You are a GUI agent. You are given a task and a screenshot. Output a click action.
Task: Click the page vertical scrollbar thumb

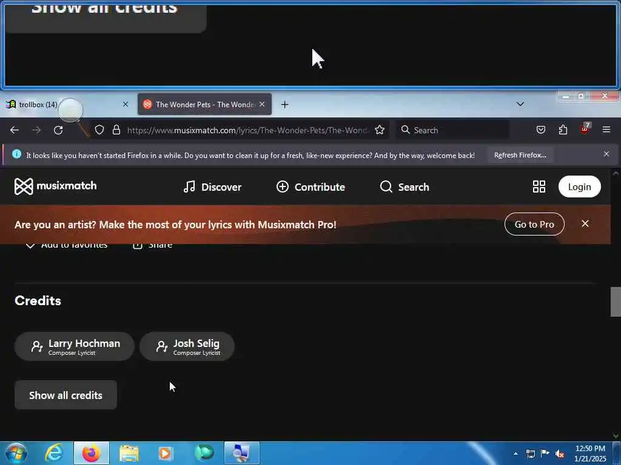click(615, 302)
